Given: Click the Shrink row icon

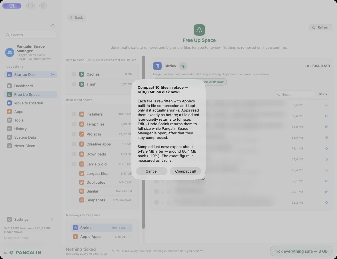Looking at the screenshot, I should [x=75, y=228].
